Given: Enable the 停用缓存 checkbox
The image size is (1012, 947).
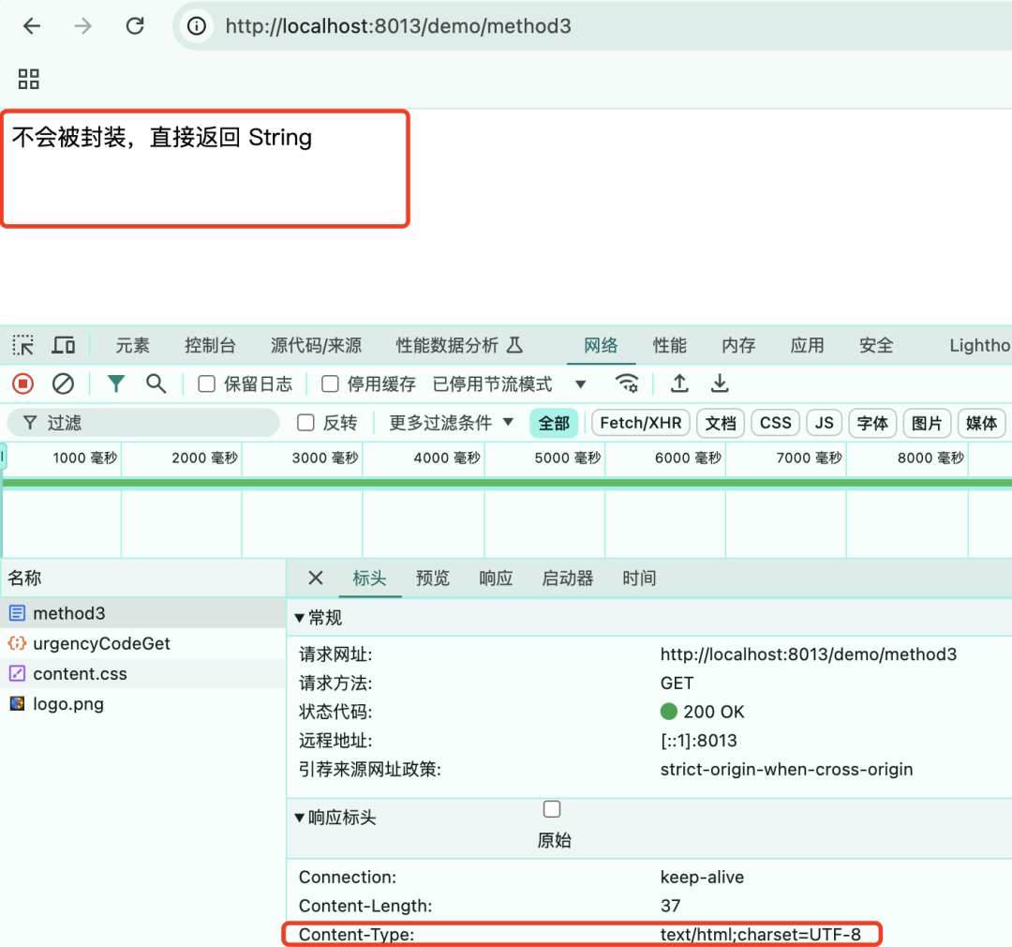Looking at the screenshot, I should (330, 383).
